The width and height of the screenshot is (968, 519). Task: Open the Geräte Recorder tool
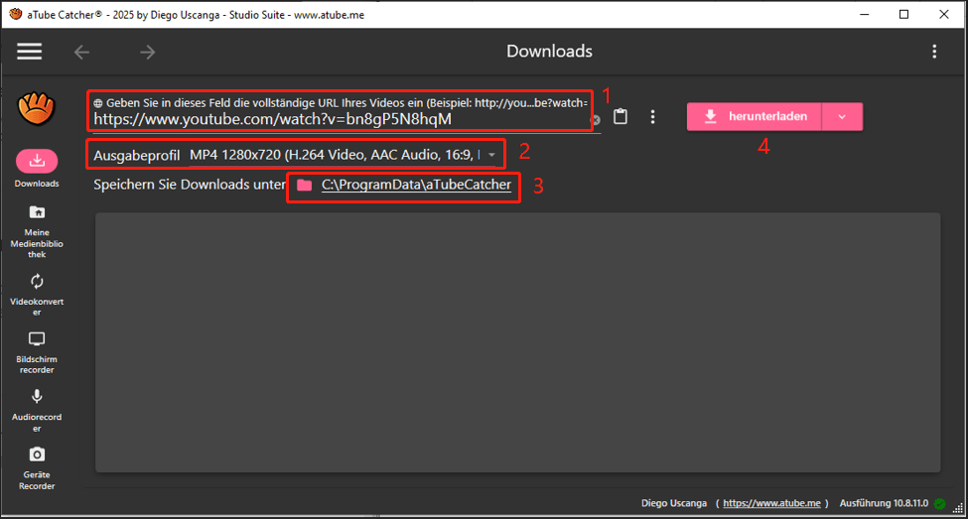point(37,469)
